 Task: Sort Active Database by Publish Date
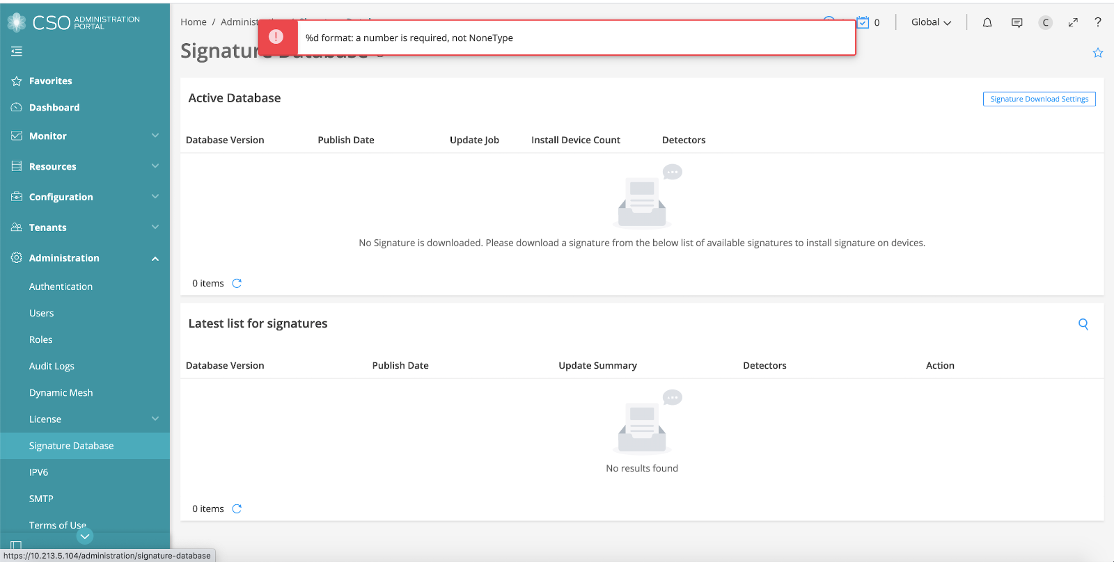[346, 140]
